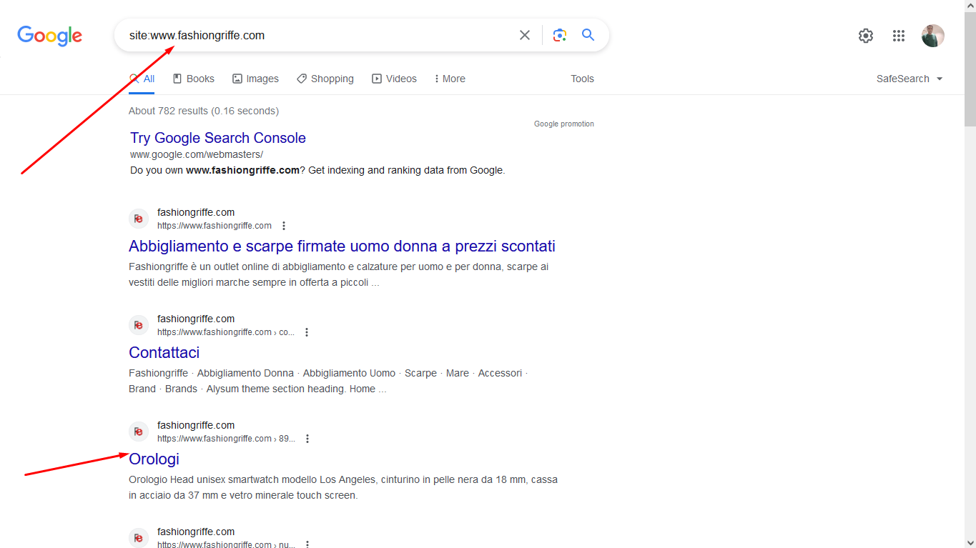Clear the search box text
The height and width of the screenshot is (548, 976).
coord(525,35)
